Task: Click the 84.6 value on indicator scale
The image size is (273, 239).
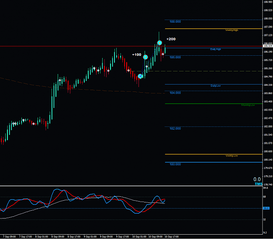Action: point(266,188)
